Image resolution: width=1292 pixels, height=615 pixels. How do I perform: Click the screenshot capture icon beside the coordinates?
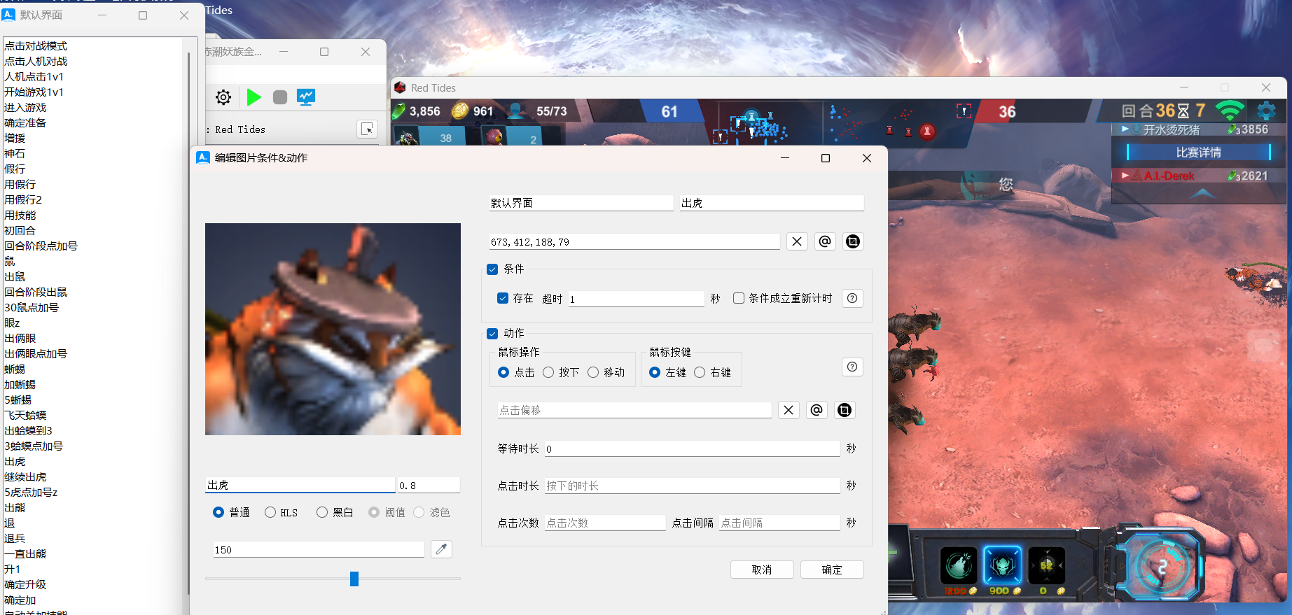853,241
